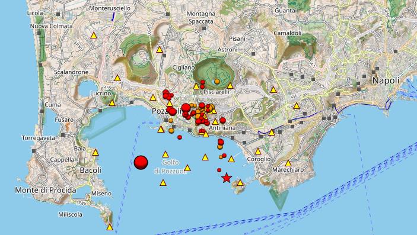This screenshot has height=235, width=417.
Task: Click the red star epicenter marker
Action: (227, 178)
